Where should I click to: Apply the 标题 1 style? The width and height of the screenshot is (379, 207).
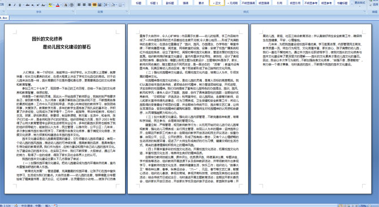tap(154, 3)
